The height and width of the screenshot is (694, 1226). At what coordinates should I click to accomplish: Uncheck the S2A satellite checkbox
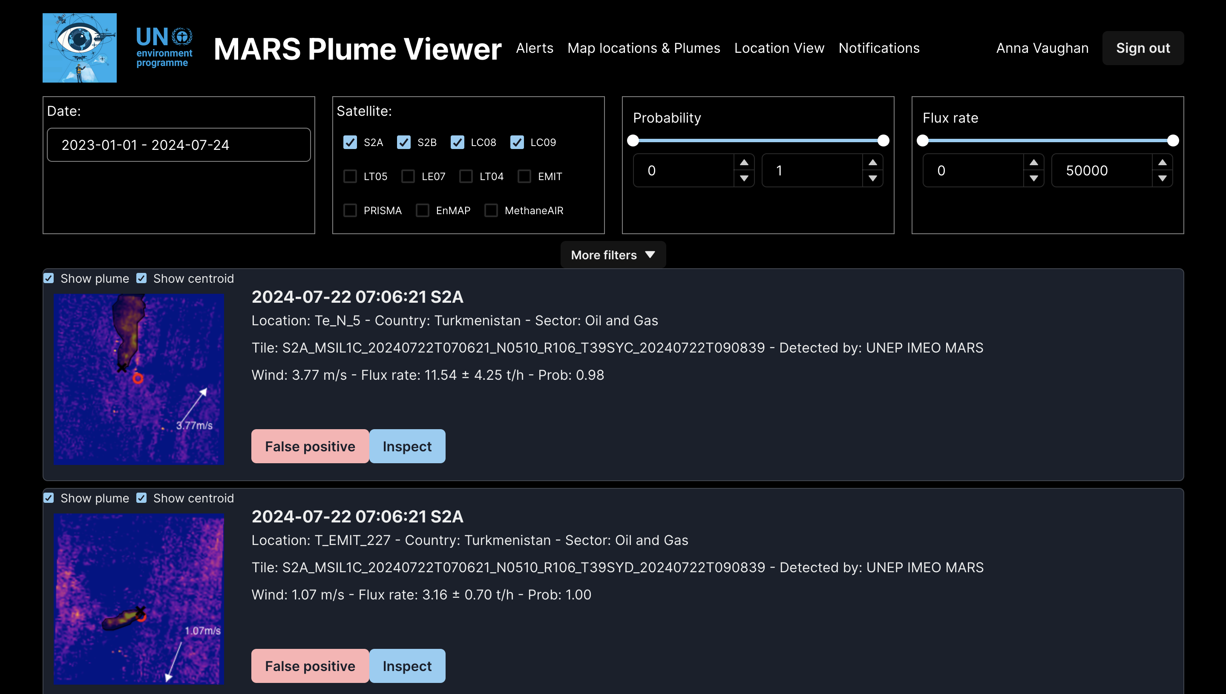coord(350,143)
